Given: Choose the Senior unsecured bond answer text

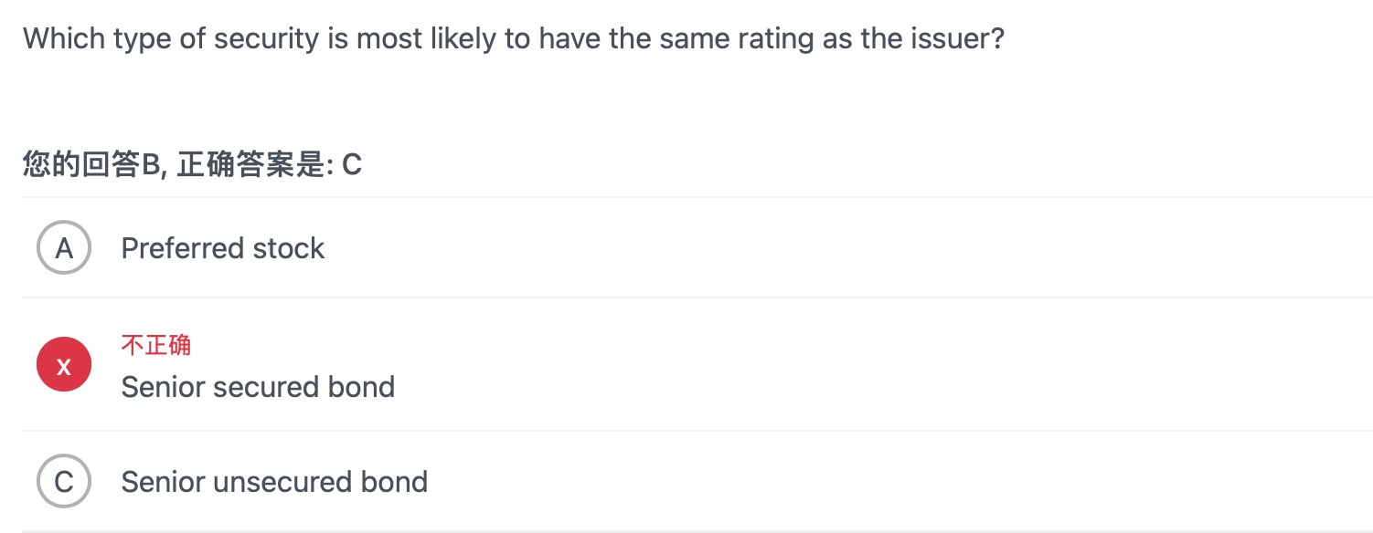Looking at the screenshot, I should [x=274, y=481].
